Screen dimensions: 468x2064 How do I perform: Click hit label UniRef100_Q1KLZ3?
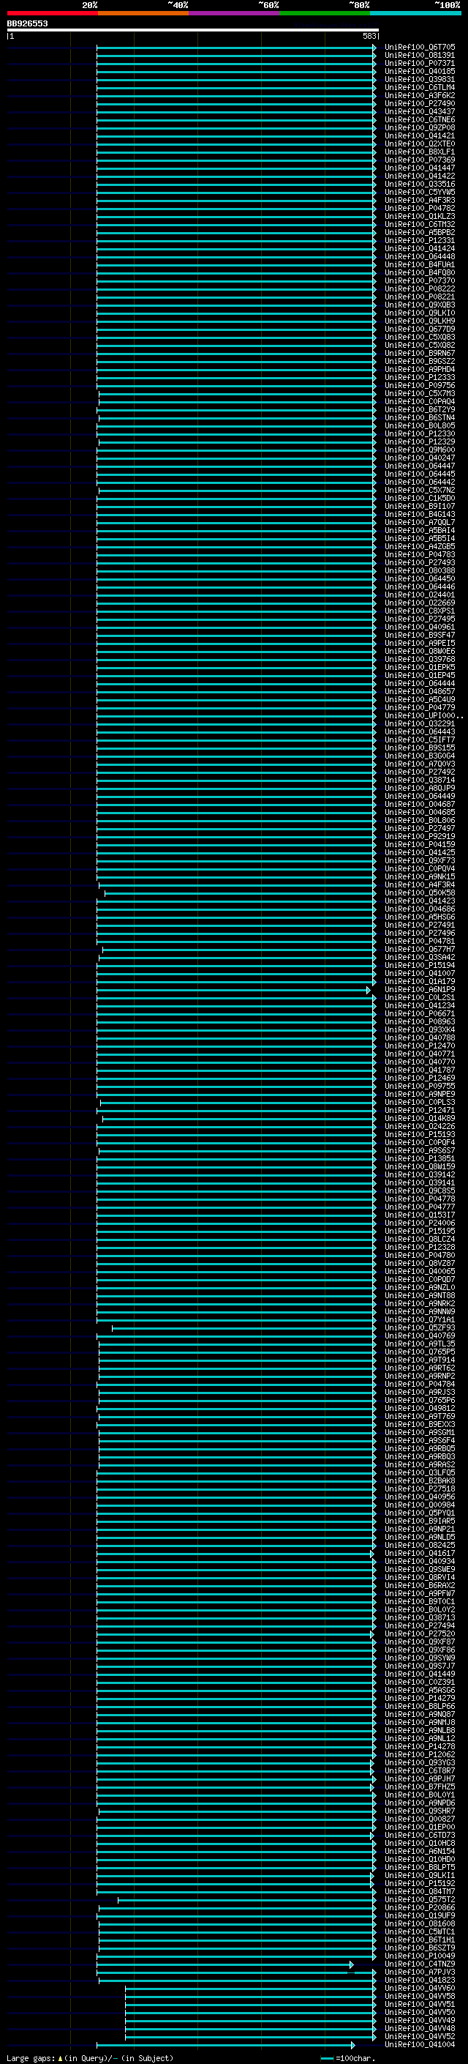point(419,216)
